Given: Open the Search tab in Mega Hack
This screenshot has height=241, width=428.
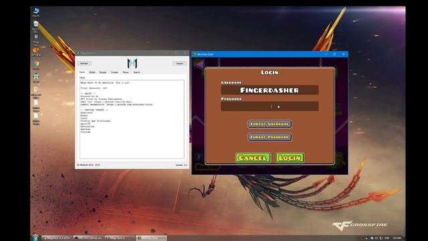Looking at the screenshot, I should tap(136, 72).
